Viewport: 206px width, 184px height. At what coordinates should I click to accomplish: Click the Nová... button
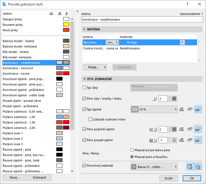(x=14, y=177)
